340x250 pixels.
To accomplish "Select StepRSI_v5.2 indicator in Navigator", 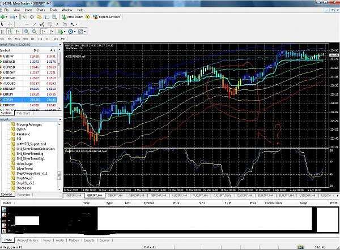I will [25, 183].
